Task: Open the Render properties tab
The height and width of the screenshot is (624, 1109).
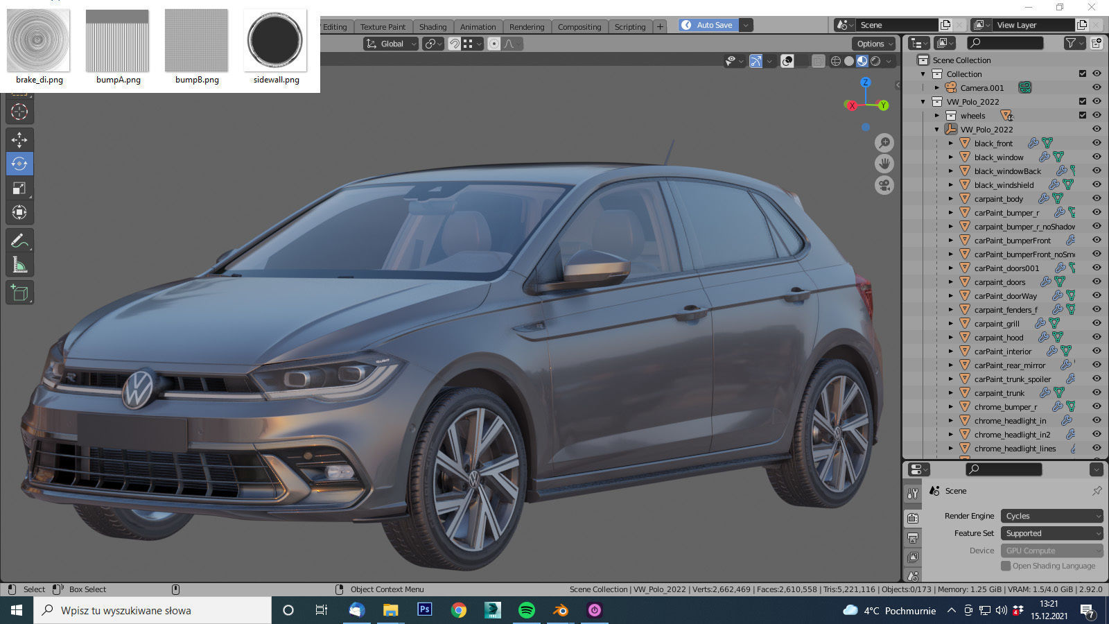Action: (x=913, y=518)
